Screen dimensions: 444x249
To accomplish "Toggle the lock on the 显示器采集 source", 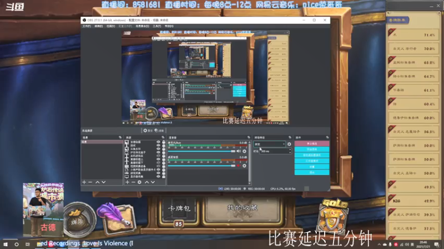I will click(x=163, y=177).
